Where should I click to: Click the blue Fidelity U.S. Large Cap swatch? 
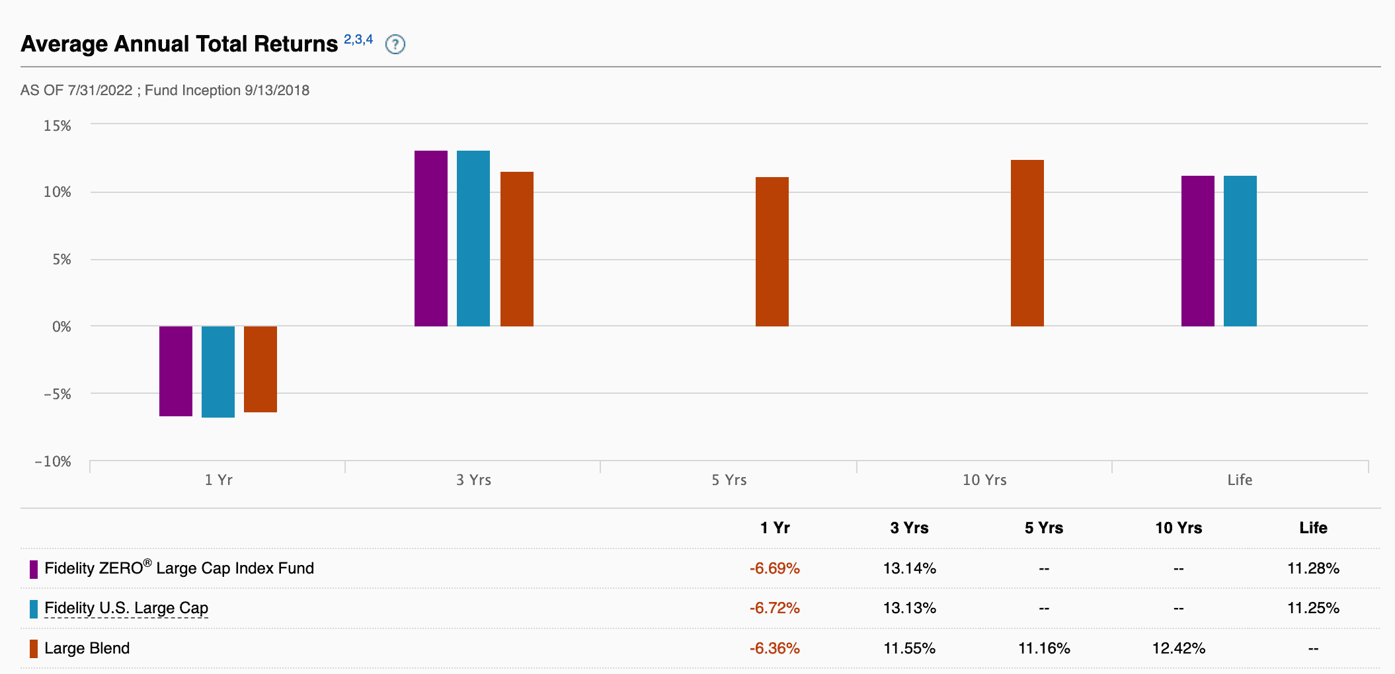[x=34, y=609]
